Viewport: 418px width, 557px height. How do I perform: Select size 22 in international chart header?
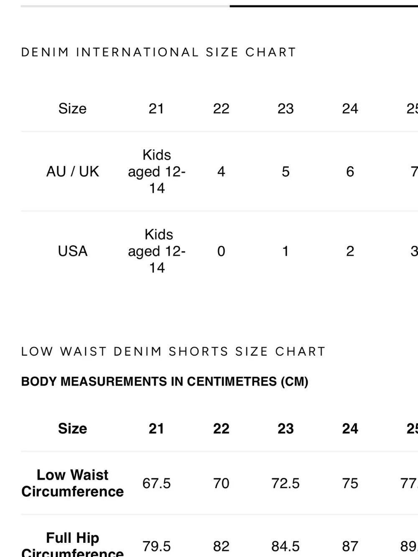click(x=221, y=109)
